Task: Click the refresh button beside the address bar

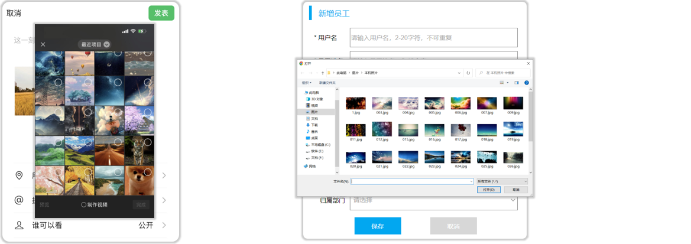Action: click(468, 73)
